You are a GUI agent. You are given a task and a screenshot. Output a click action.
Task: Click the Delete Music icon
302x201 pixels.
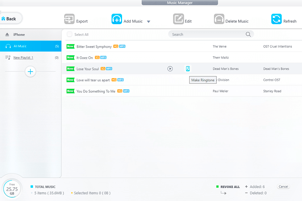(x=219, y=19)
